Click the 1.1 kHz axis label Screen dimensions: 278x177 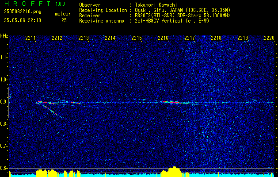4,58
